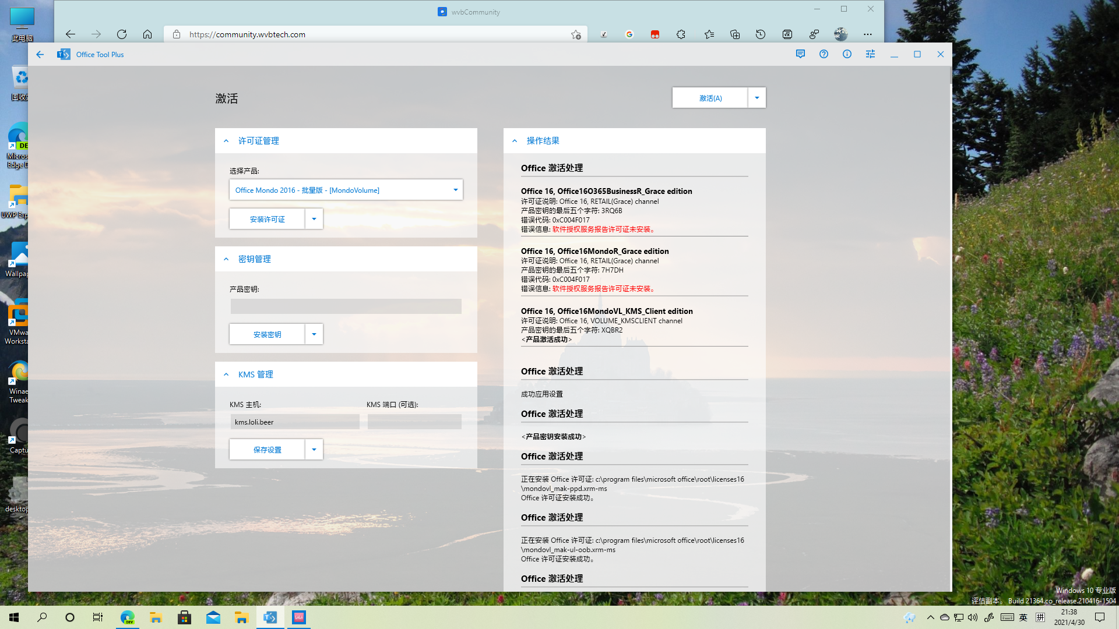Open Edge history icon

click(x=761, y=34)
